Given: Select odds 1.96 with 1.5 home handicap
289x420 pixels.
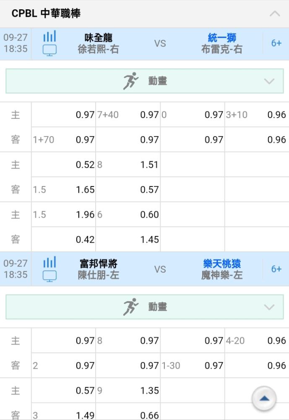Looking at the screenshot, I should (85, 215).
